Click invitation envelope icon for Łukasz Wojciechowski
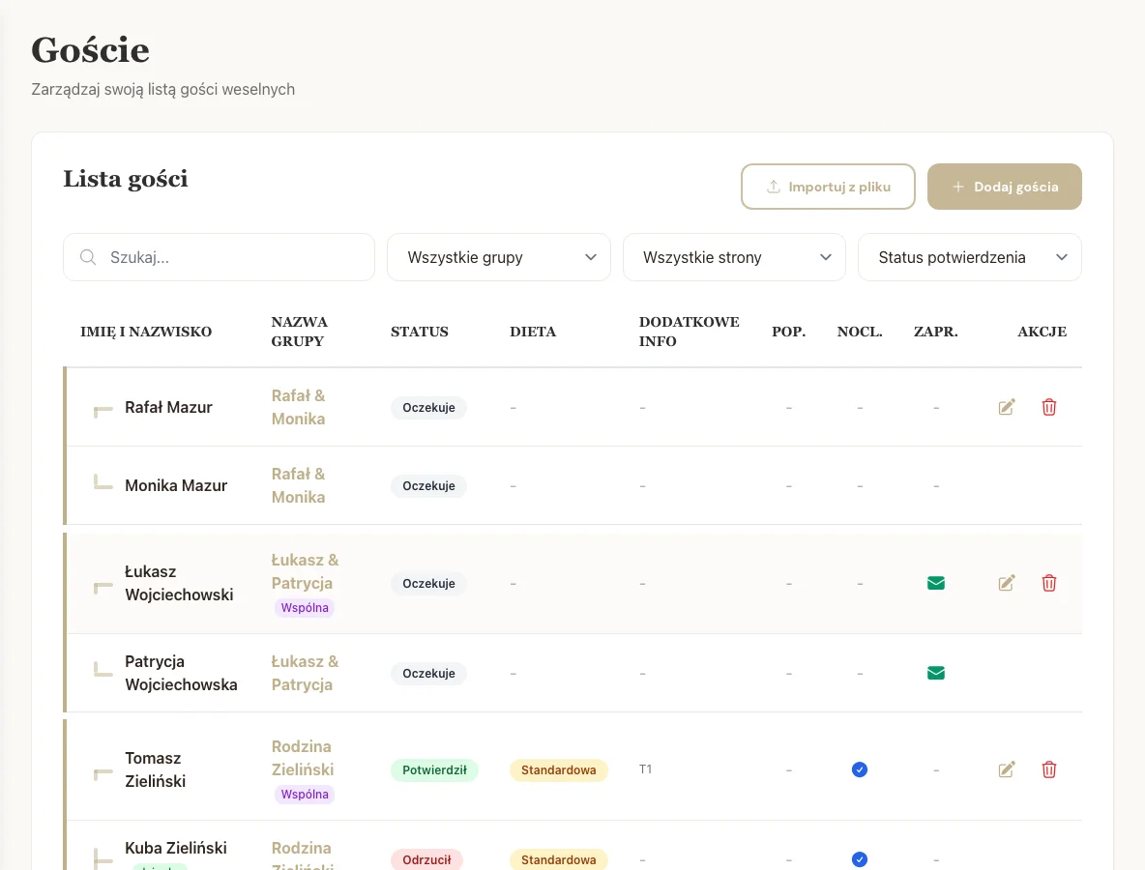The height and width of the screenshot is (870, 1145). click(935, 583)
